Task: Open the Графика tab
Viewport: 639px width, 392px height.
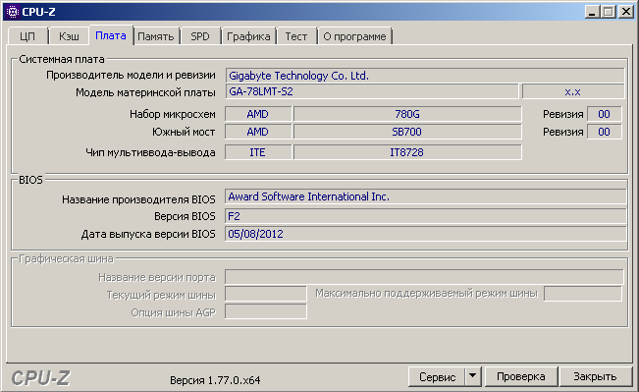Action: coord(248,36)
